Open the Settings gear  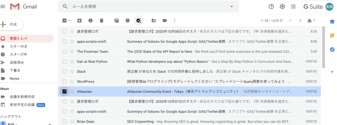(x=282, y=7)
